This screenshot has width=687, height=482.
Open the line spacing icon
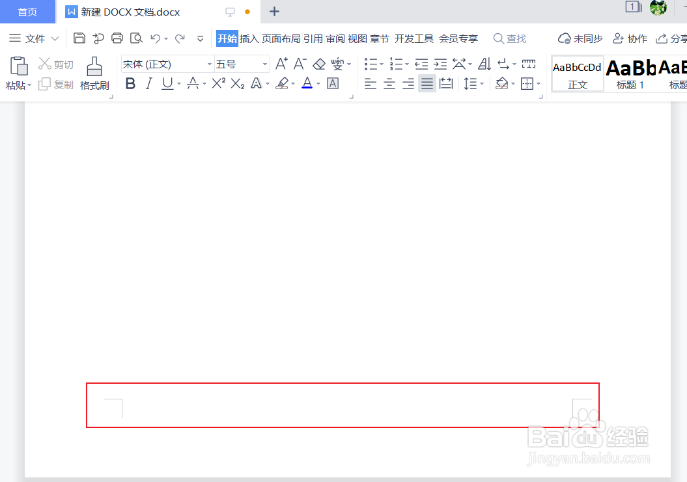pos(470,83)
